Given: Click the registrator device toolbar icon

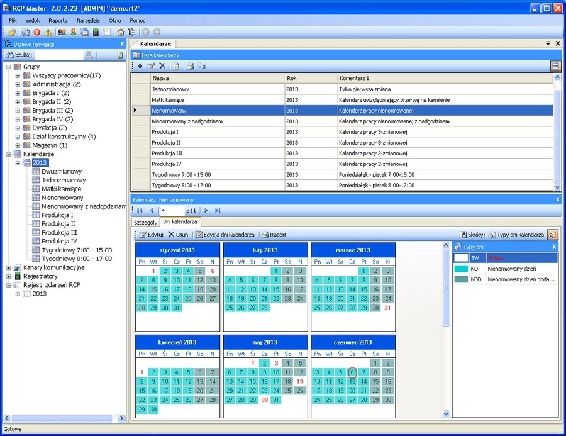Looking at the screenshot, I should click(96, 32).
